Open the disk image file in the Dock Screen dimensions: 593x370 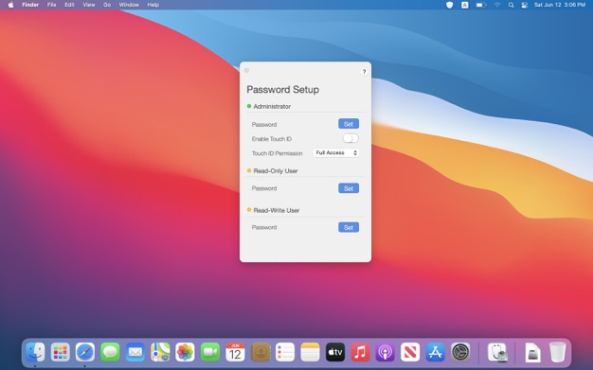click(532, 352)
